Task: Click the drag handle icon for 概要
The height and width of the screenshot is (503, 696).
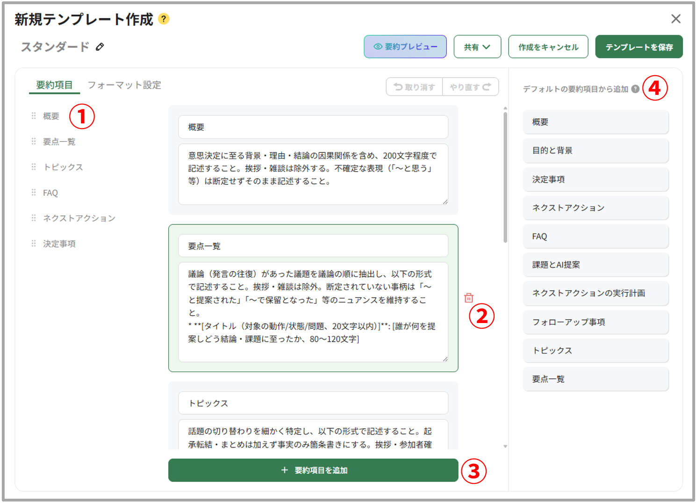Action: click(34, 115)
